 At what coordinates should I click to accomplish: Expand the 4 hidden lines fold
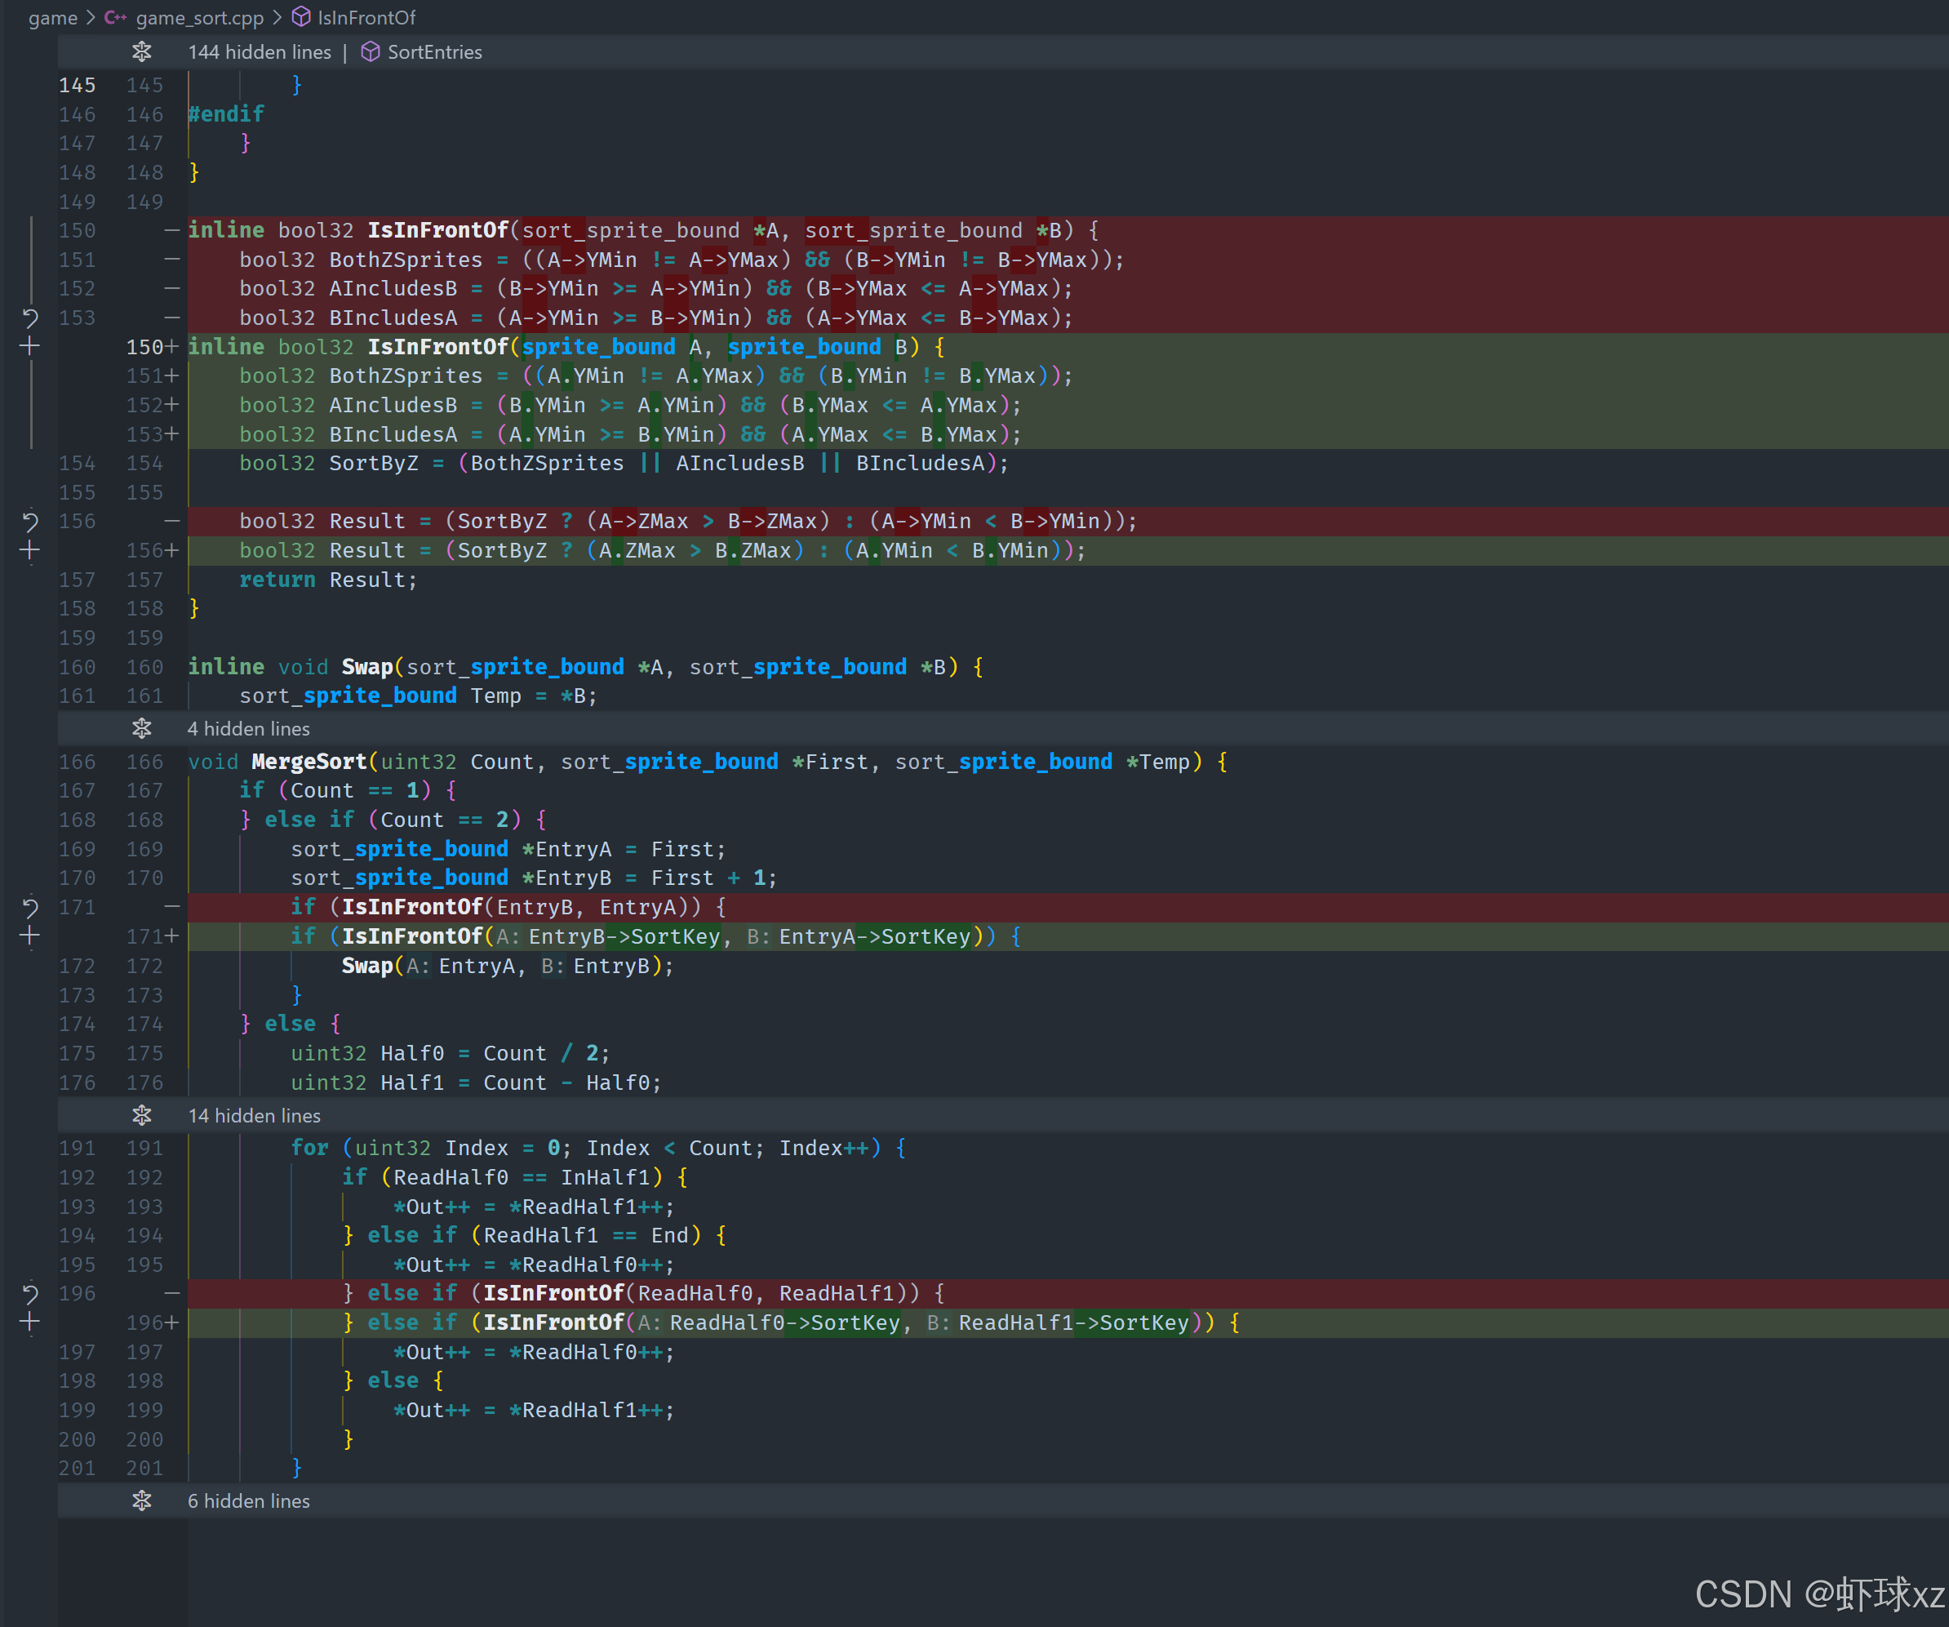[141, 728]
